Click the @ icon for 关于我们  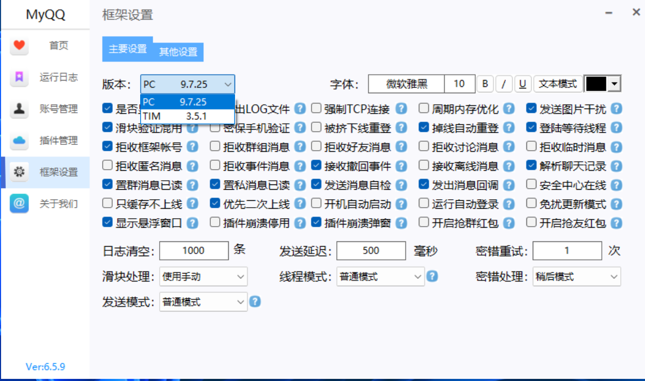(19, 204)
